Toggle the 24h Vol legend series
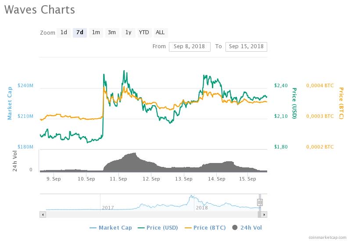 point(247,228)
